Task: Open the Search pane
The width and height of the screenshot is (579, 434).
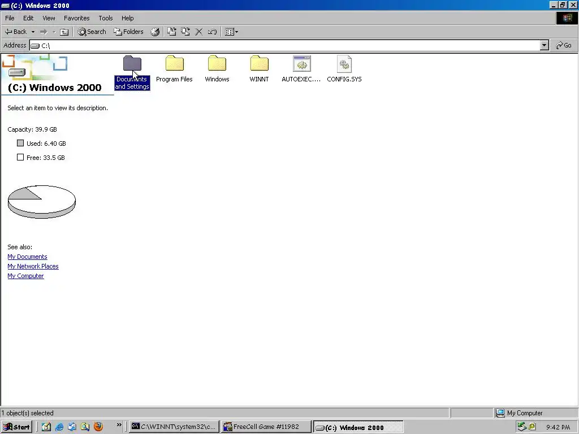Action: 92,32
